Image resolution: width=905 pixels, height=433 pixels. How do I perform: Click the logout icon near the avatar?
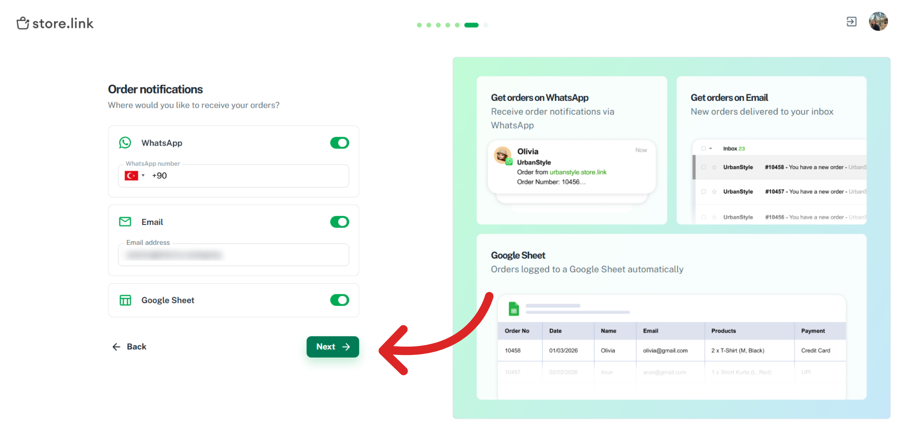click(x=851, y=22)
